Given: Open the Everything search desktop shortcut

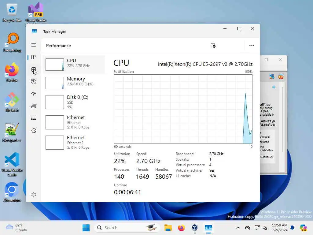Looking at the screenshot, I should (x=12, y=43).
